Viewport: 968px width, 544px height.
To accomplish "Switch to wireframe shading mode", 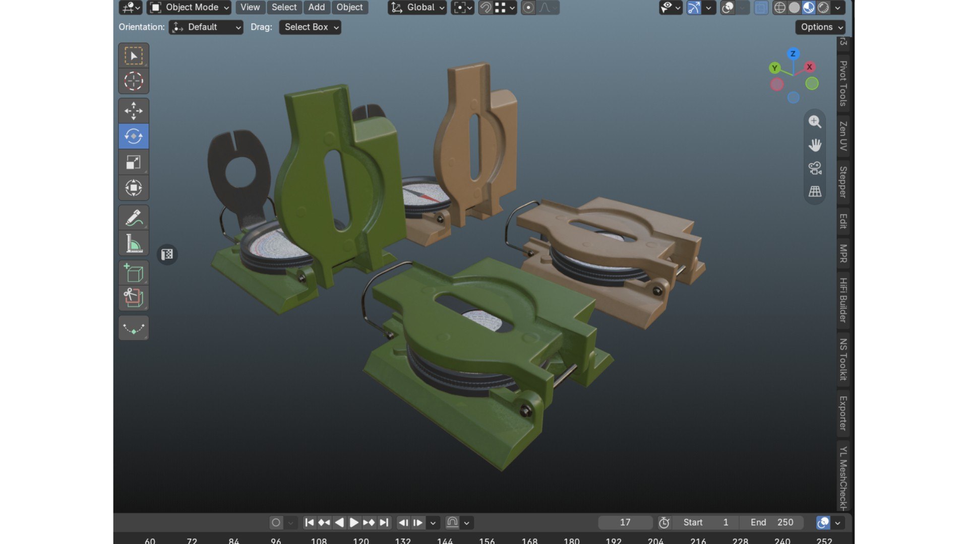I will pyautogui.click(x=779, y=8).
